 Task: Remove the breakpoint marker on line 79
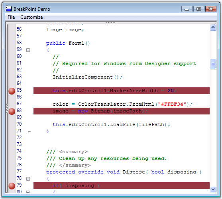(12, 186)
